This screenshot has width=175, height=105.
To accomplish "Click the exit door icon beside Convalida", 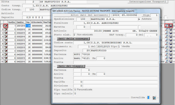I will pyautogui.click(x=154, y=98).
